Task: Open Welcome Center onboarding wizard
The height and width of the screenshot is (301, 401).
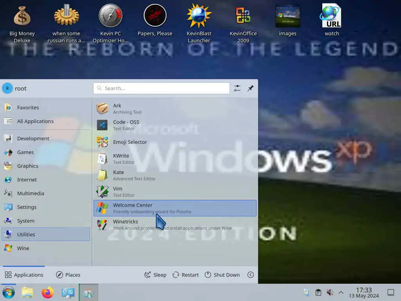Action: click(175, 208)
